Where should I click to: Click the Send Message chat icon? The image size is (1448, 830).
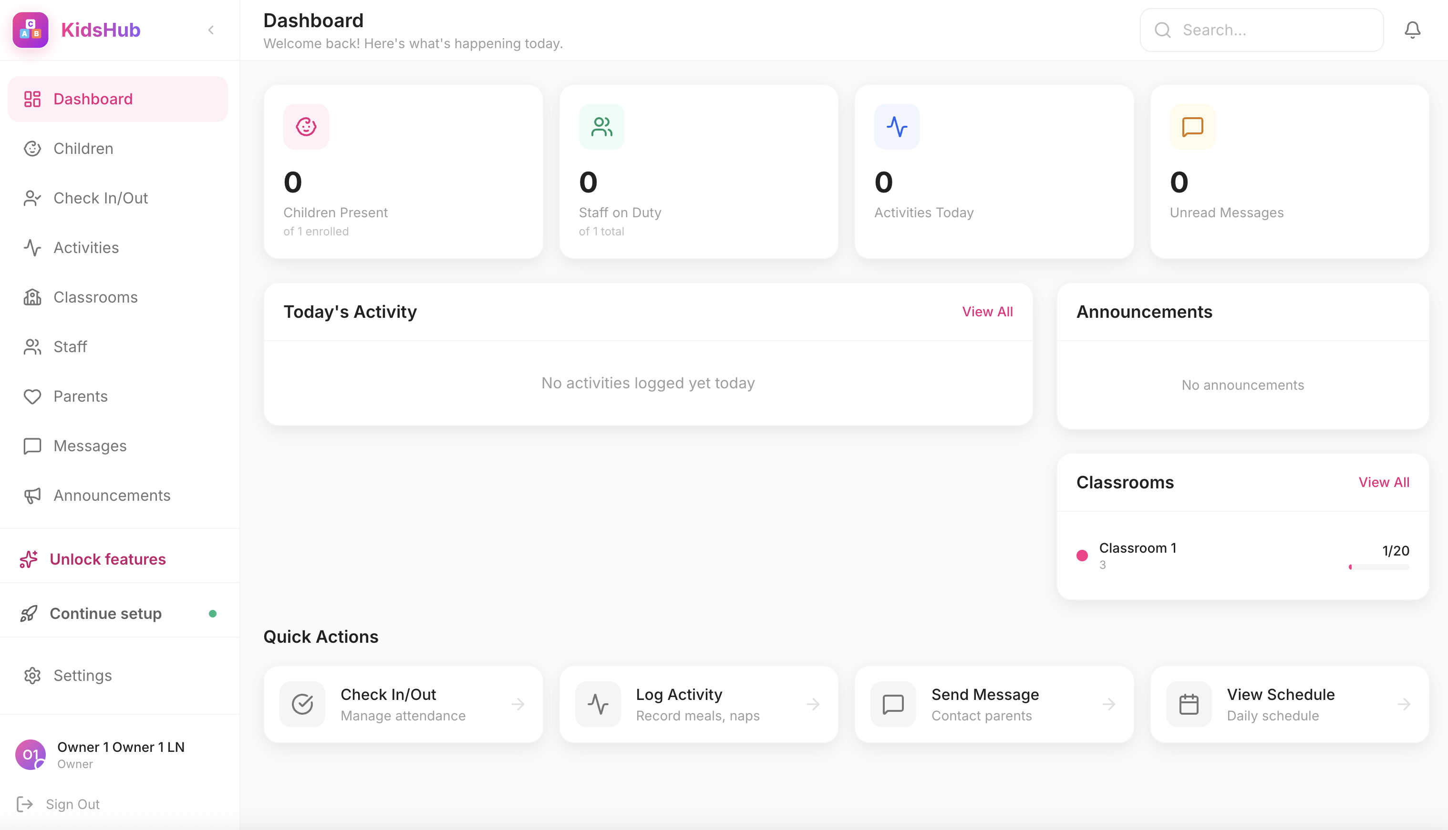click(893, 705)
